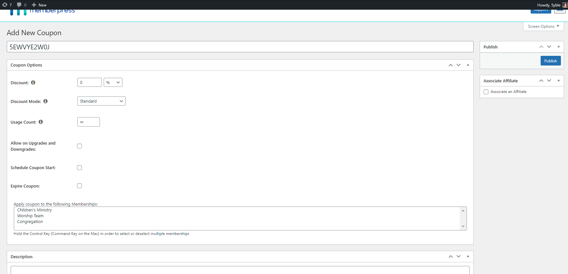Move Coupon Options panel down

pos(458,65)
